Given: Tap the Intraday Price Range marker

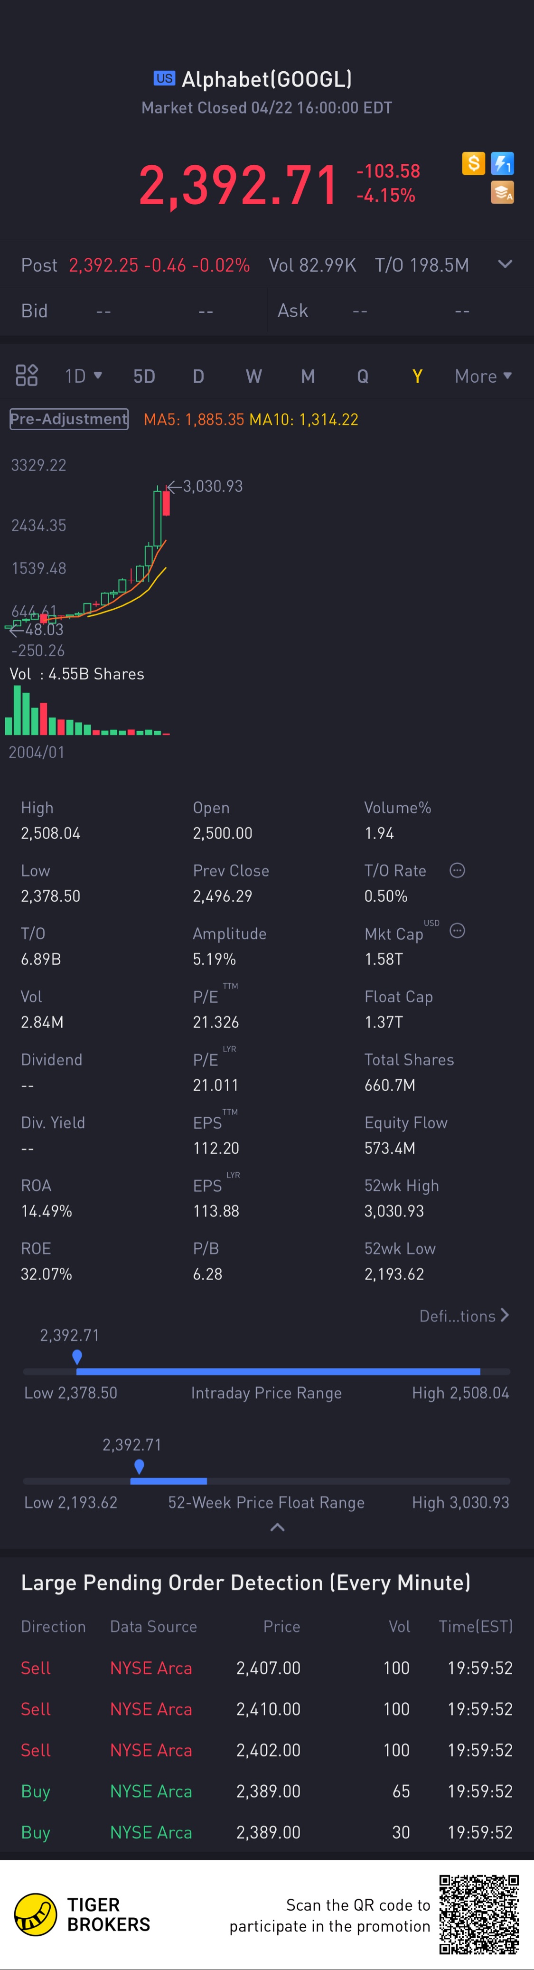Looking at the screenshot, I should (x=77, y=1357).
